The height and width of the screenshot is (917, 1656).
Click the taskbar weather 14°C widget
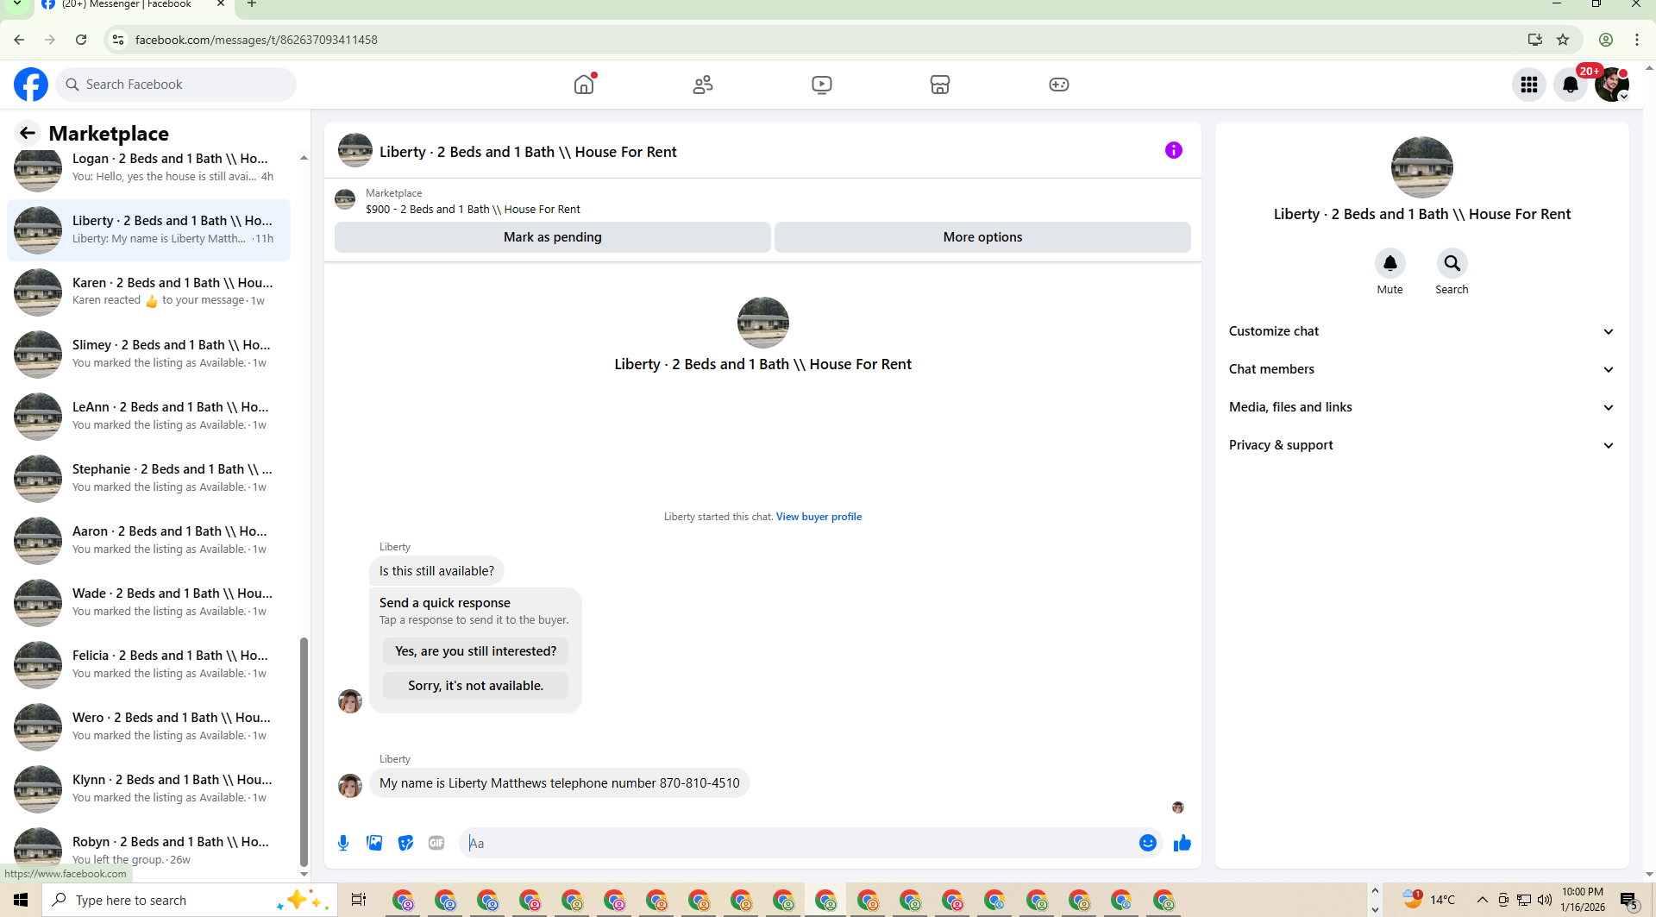[1428, 900]
